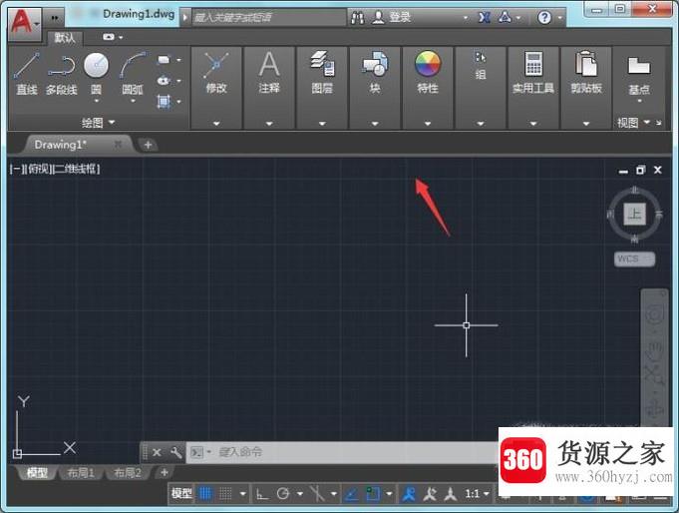Click the keyword search input field

(268, 18)
